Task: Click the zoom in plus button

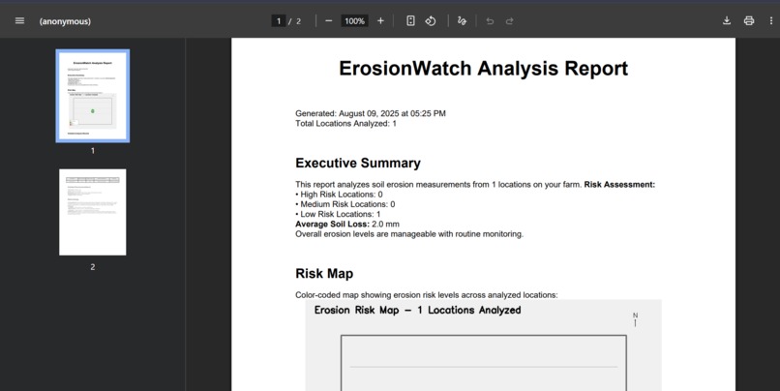Action: pos(380,21)
